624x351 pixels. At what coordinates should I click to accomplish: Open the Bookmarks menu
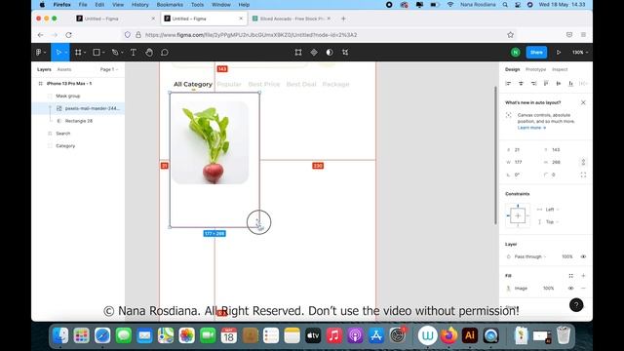click(x=170, y=5)
